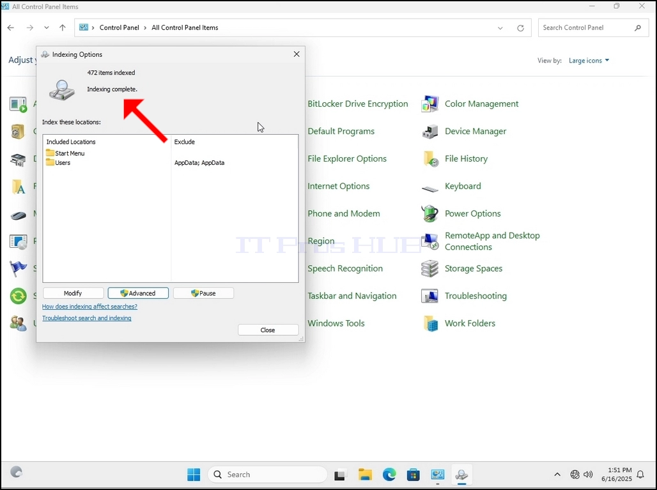The height and width of the screenshot is (490, 657).
Task: Click 'All Control Panel Items' breadcrumb
Action: click(x=185, y=27)
